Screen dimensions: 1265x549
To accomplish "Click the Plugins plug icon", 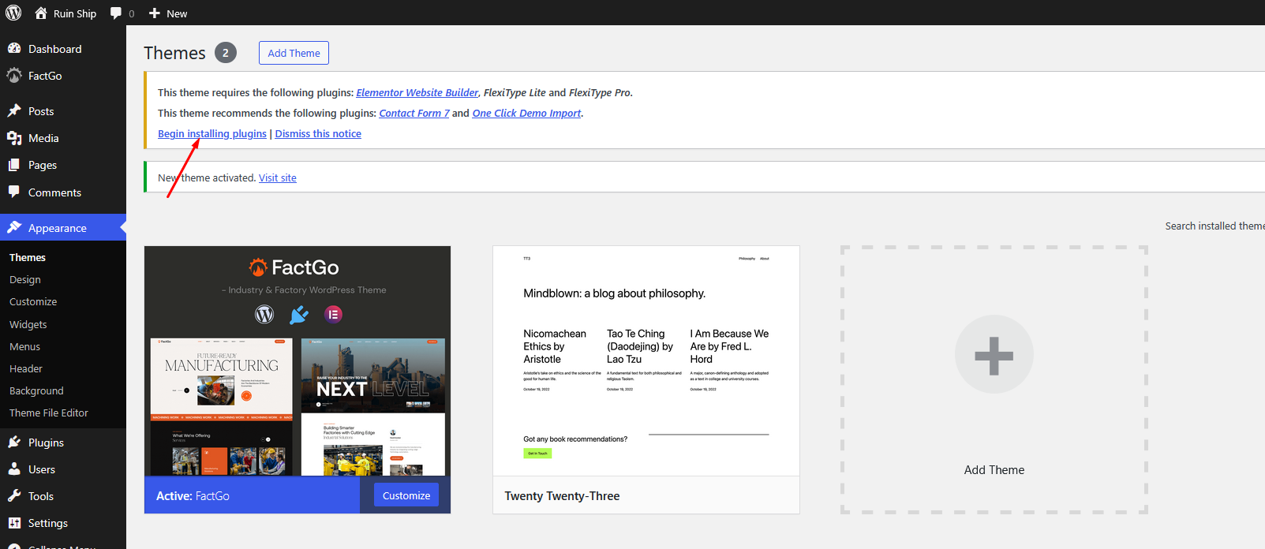I will 14,443.
